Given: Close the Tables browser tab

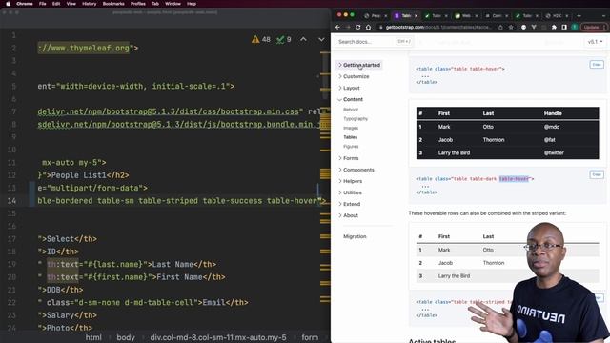Looking at the screenshot, I should (416, 16).
